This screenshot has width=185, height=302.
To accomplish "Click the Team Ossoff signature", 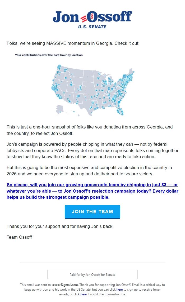I will click(19, 237).
